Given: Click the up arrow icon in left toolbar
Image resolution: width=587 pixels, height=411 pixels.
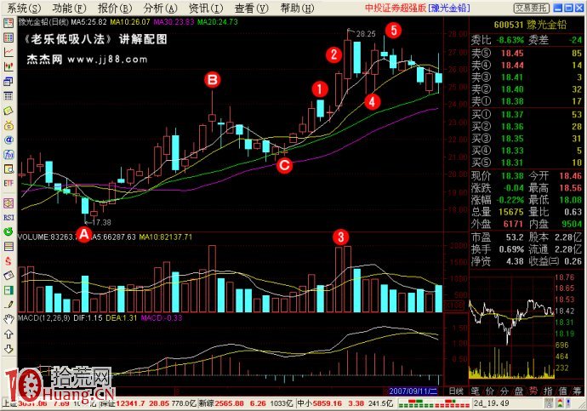Looking at the screenshot, I should 9,334.
